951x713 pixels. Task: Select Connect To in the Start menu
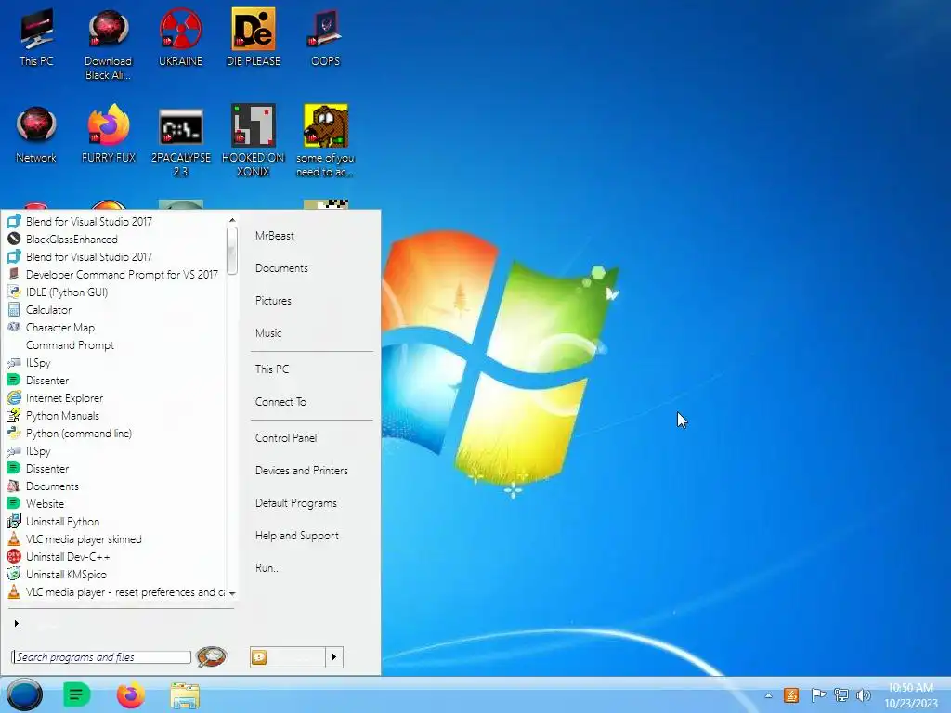[280, 402]
